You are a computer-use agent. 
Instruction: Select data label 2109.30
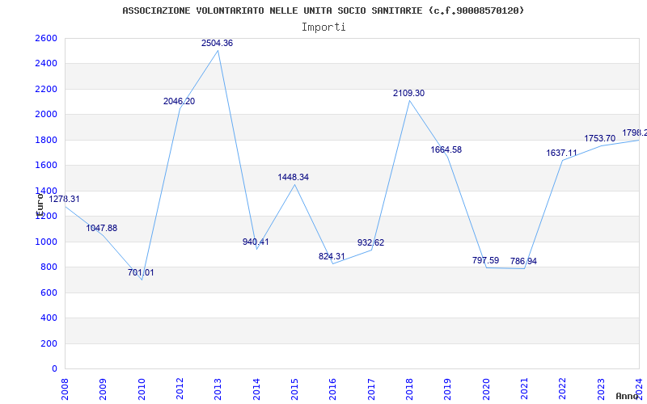[x=409, y=94]
